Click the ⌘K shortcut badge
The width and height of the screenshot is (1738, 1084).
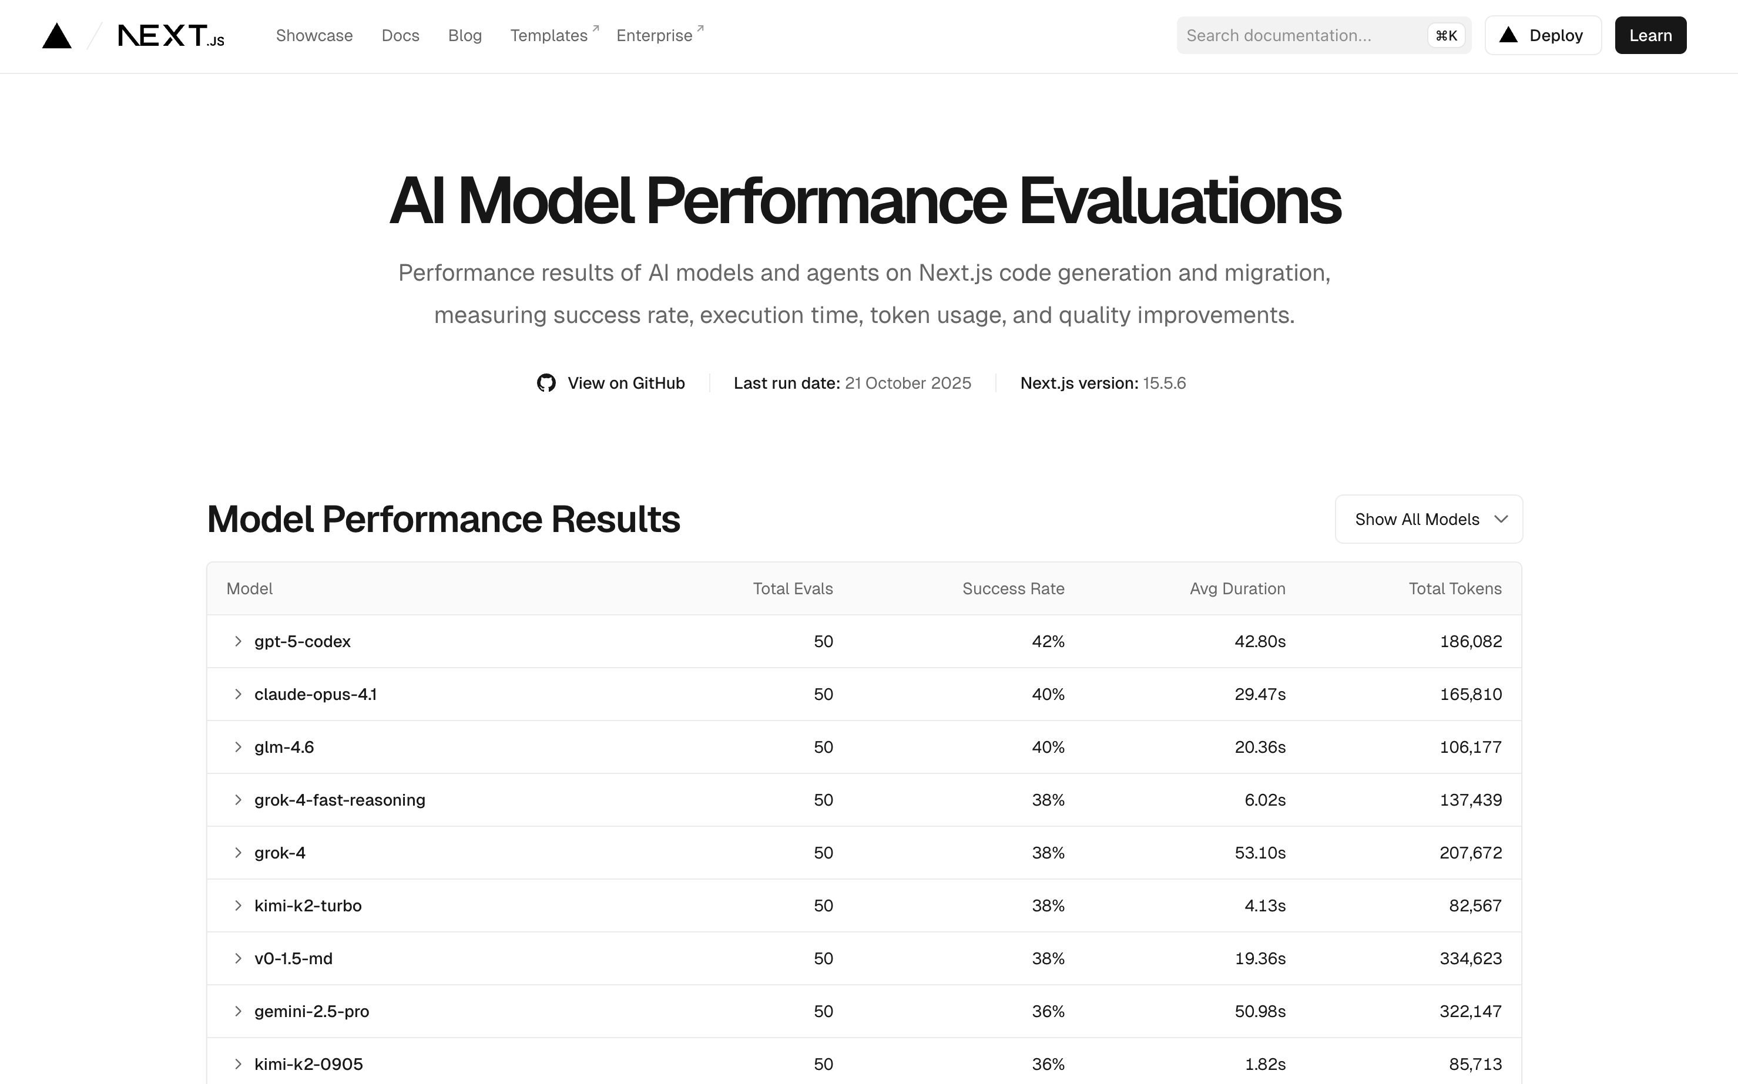coord(1445,36)
